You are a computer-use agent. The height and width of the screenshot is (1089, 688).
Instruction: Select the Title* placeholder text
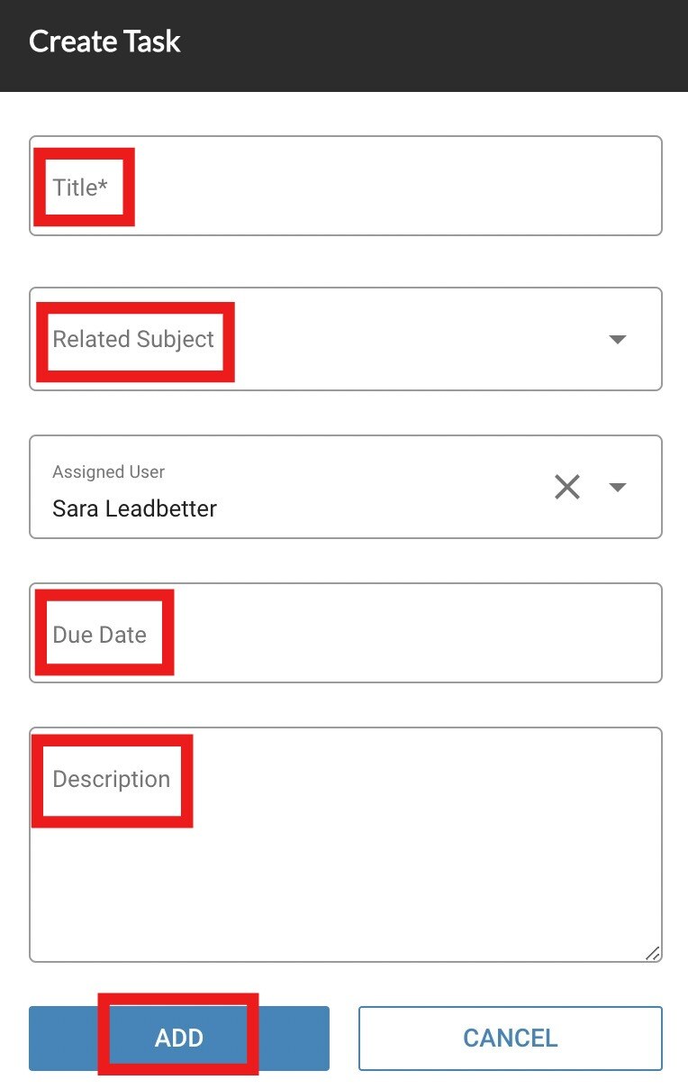click(x=80, y=187)
